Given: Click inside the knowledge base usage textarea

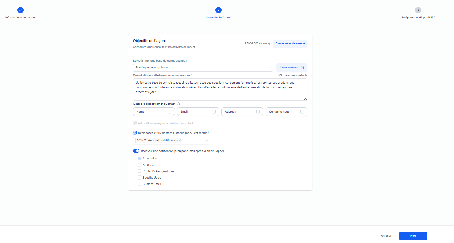Looking at the screenshot, I should click(220, 89).
